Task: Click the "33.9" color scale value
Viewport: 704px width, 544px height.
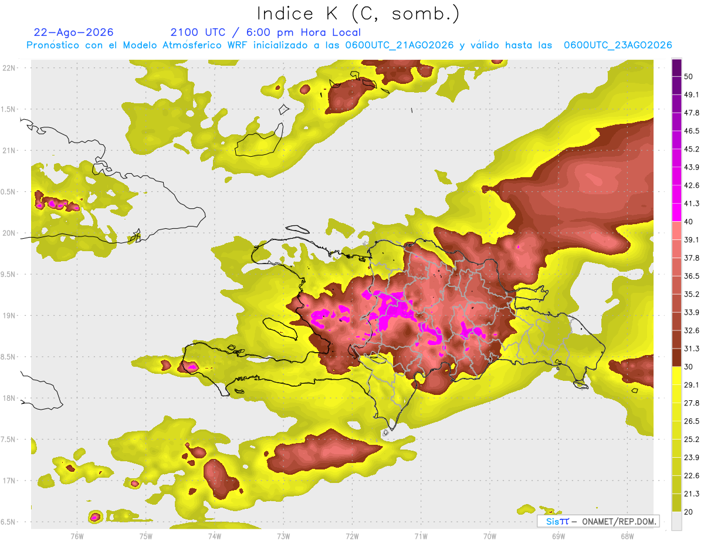Action: click(692, 312)
